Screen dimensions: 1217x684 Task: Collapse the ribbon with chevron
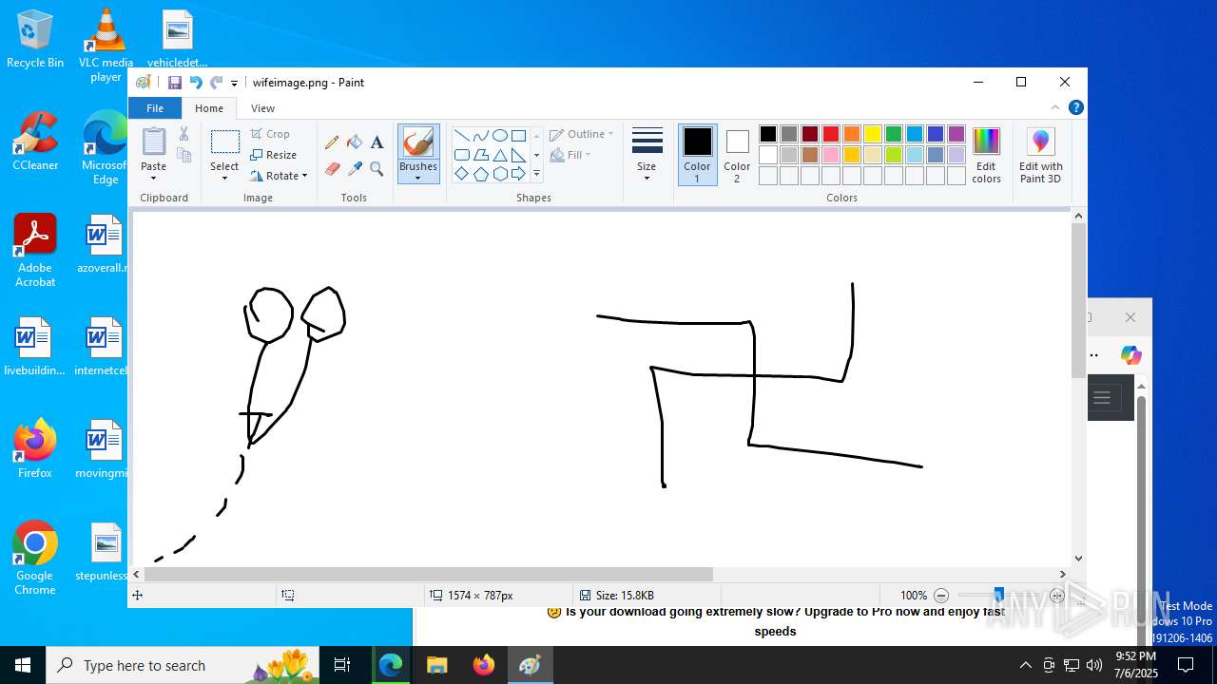coord(1055,108)
